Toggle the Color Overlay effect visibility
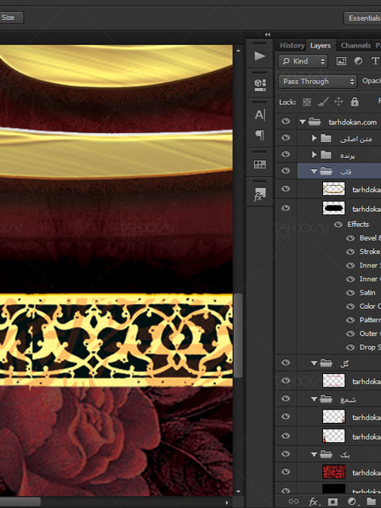The image size is (381, 508). coord(350,306)
